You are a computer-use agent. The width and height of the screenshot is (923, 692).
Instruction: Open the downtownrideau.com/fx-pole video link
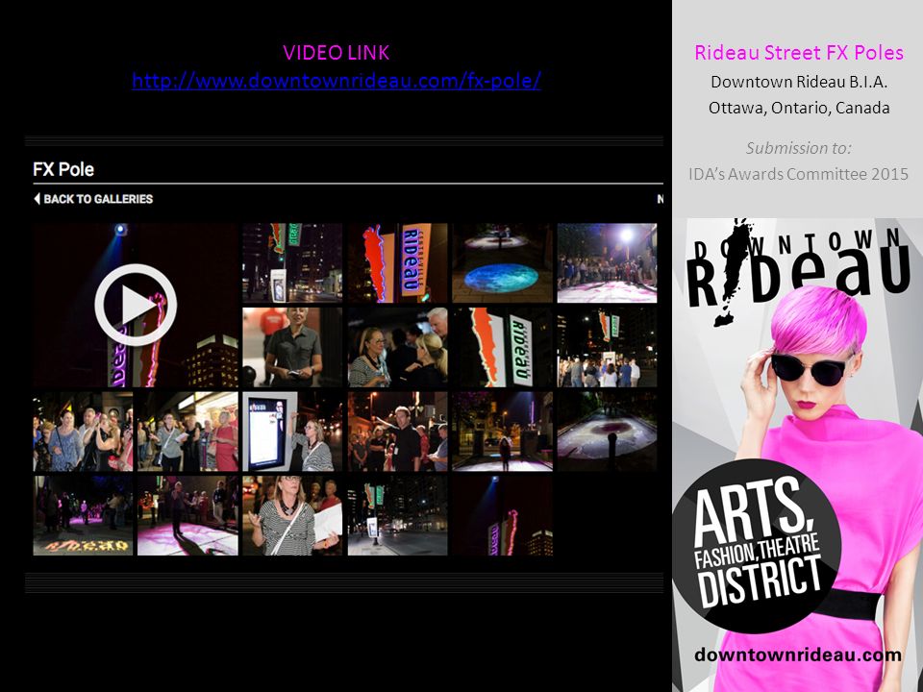tap(337, 81)
